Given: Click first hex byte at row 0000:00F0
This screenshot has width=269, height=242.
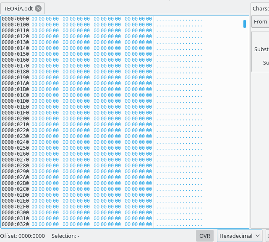Looking at the screenshot, I should point(34,19).
